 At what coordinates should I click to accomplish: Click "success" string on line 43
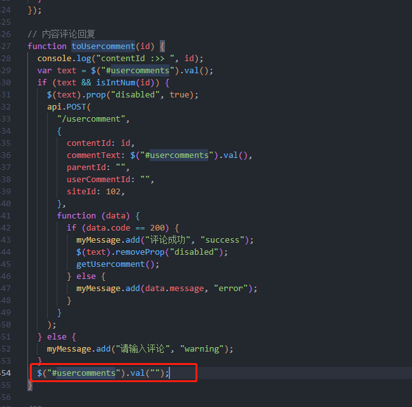[222, 240]
